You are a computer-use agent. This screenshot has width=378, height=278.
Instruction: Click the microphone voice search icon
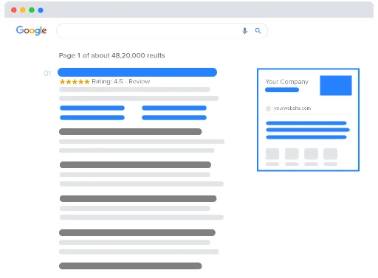tap(244, 31)
